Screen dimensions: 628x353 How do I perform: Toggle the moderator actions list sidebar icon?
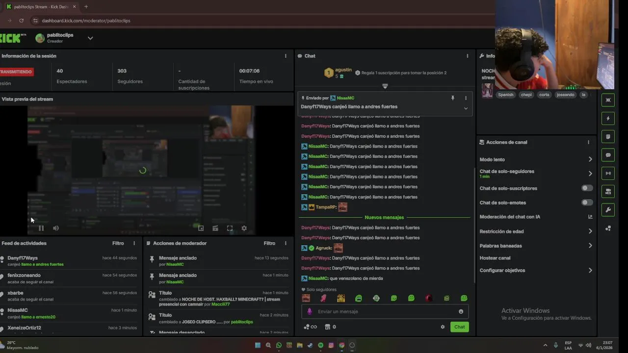click(x=608, y=137)
